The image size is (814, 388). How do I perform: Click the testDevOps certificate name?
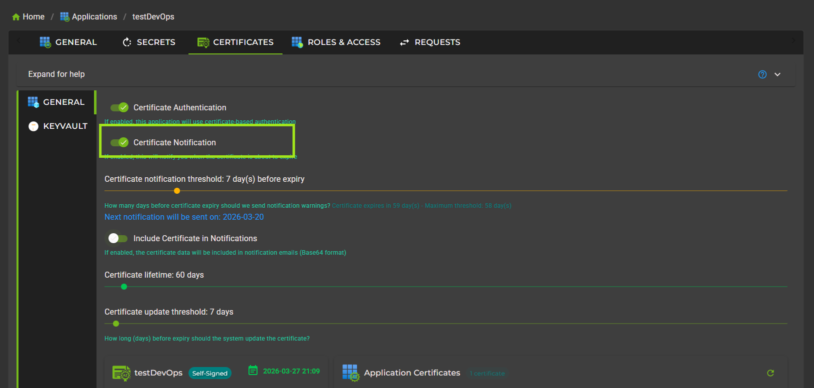(x=158, y=373)
